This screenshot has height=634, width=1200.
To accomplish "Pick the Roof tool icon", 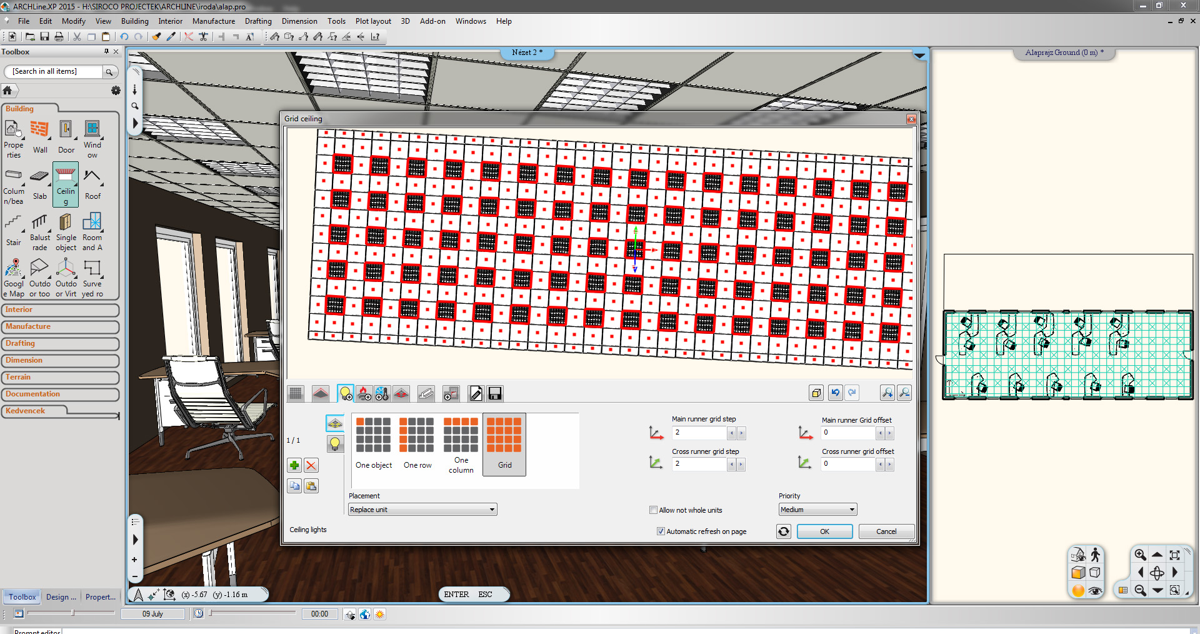I will coord(92,183).
